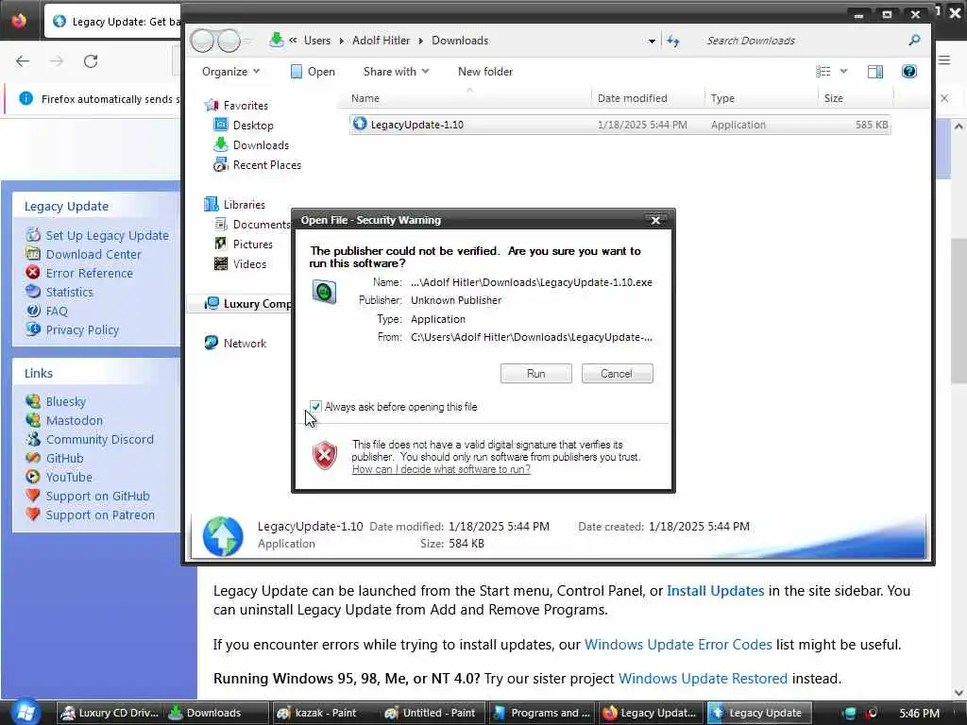967x725 pixels.
Task: Click the red shield warning icon in dialog
Action: click(325, 456)
